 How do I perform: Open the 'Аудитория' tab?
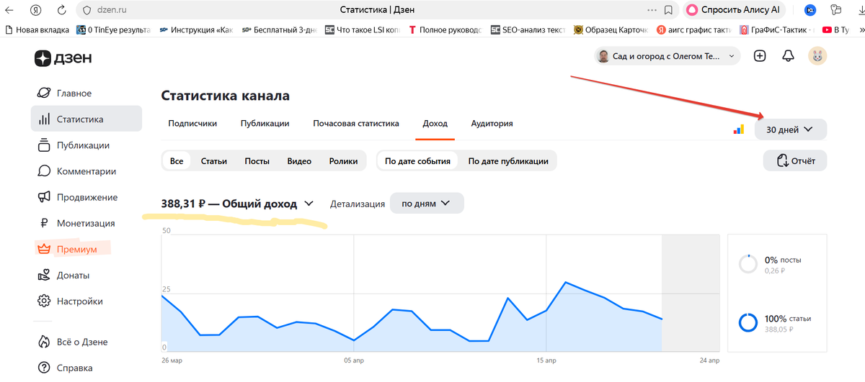click(x=492, y=123)
